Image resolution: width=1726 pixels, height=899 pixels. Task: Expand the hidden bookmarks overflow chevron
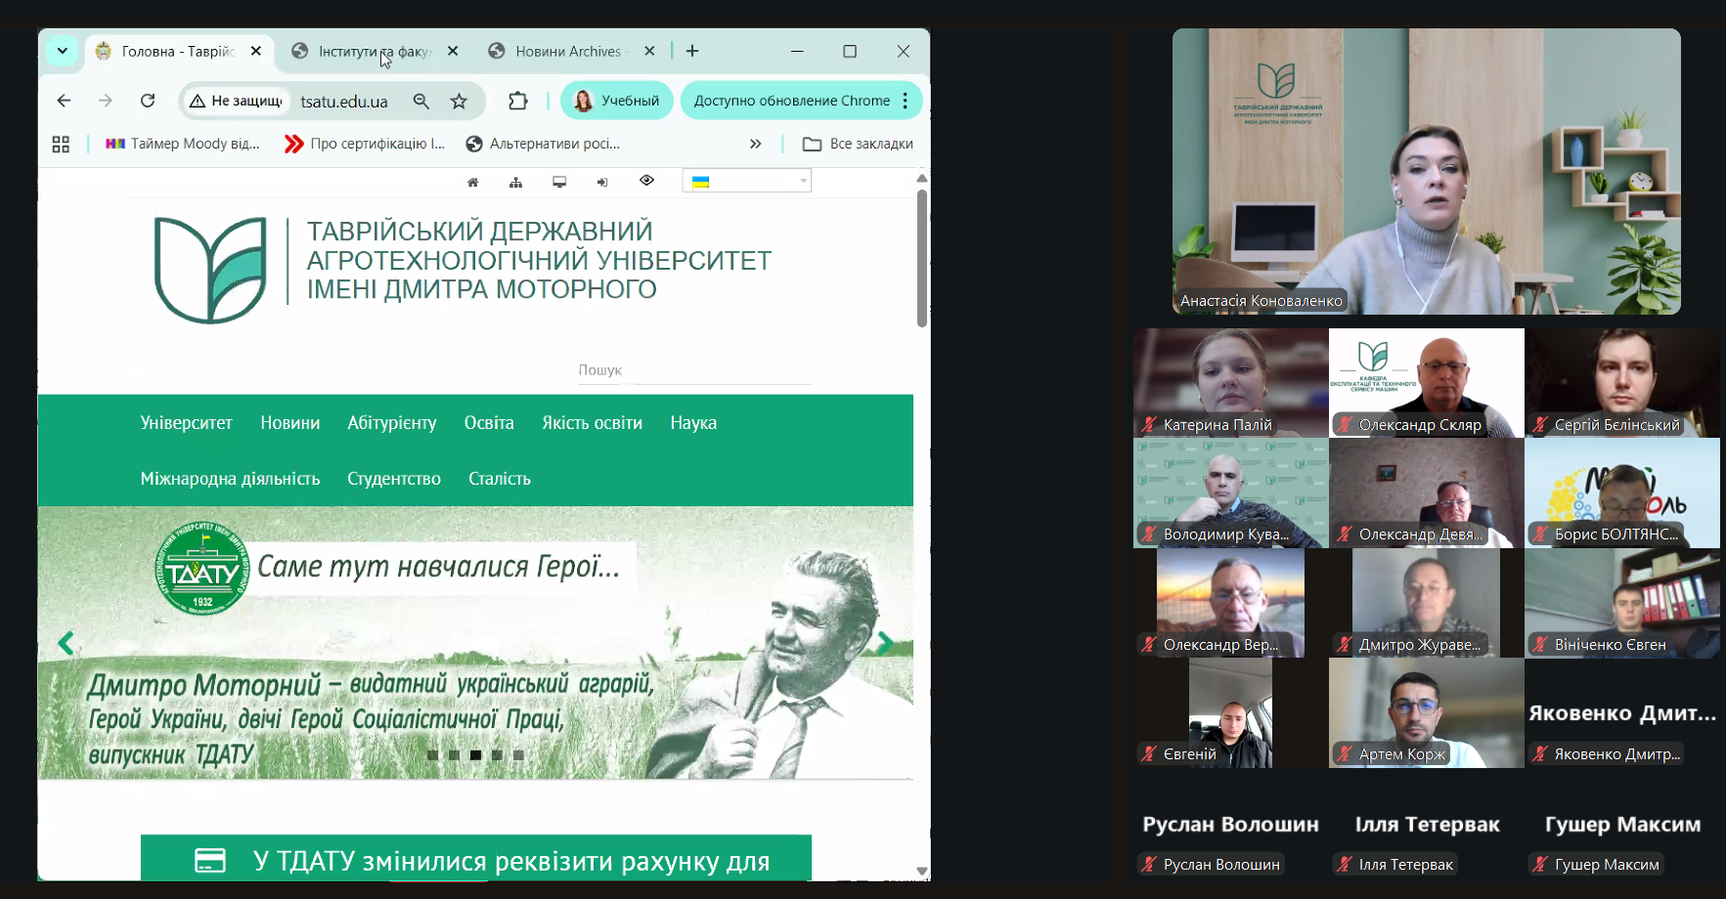755,144
